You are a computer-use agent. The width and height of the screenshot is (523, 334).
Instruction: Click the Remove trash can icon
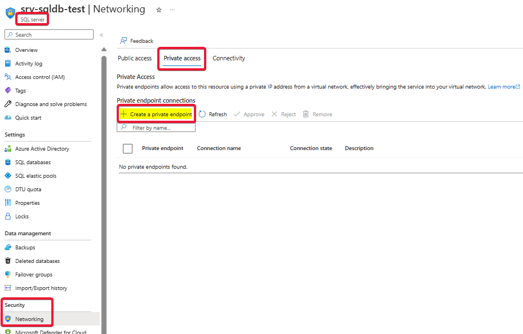[305, 114]
